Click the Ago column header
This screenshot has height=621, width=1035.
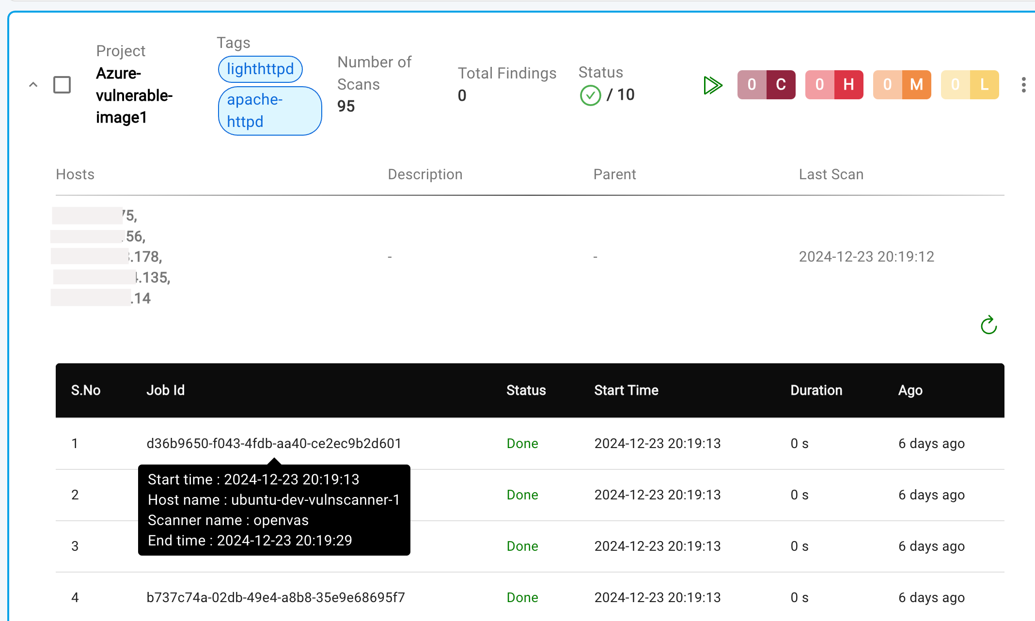coord(910,390)
